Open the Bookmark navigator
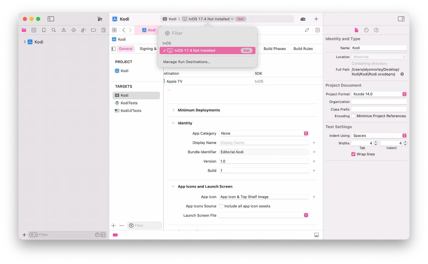Viewport: 428px width, 264px height. click(44, 30)
